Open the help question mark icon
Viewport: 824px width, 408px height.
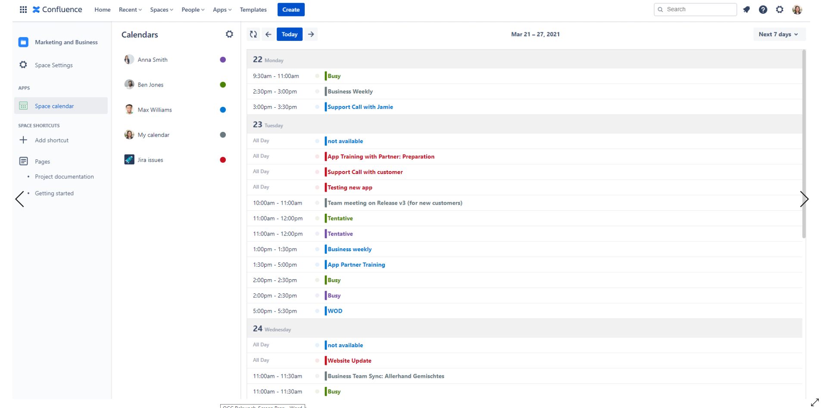[x=763, y=9]
